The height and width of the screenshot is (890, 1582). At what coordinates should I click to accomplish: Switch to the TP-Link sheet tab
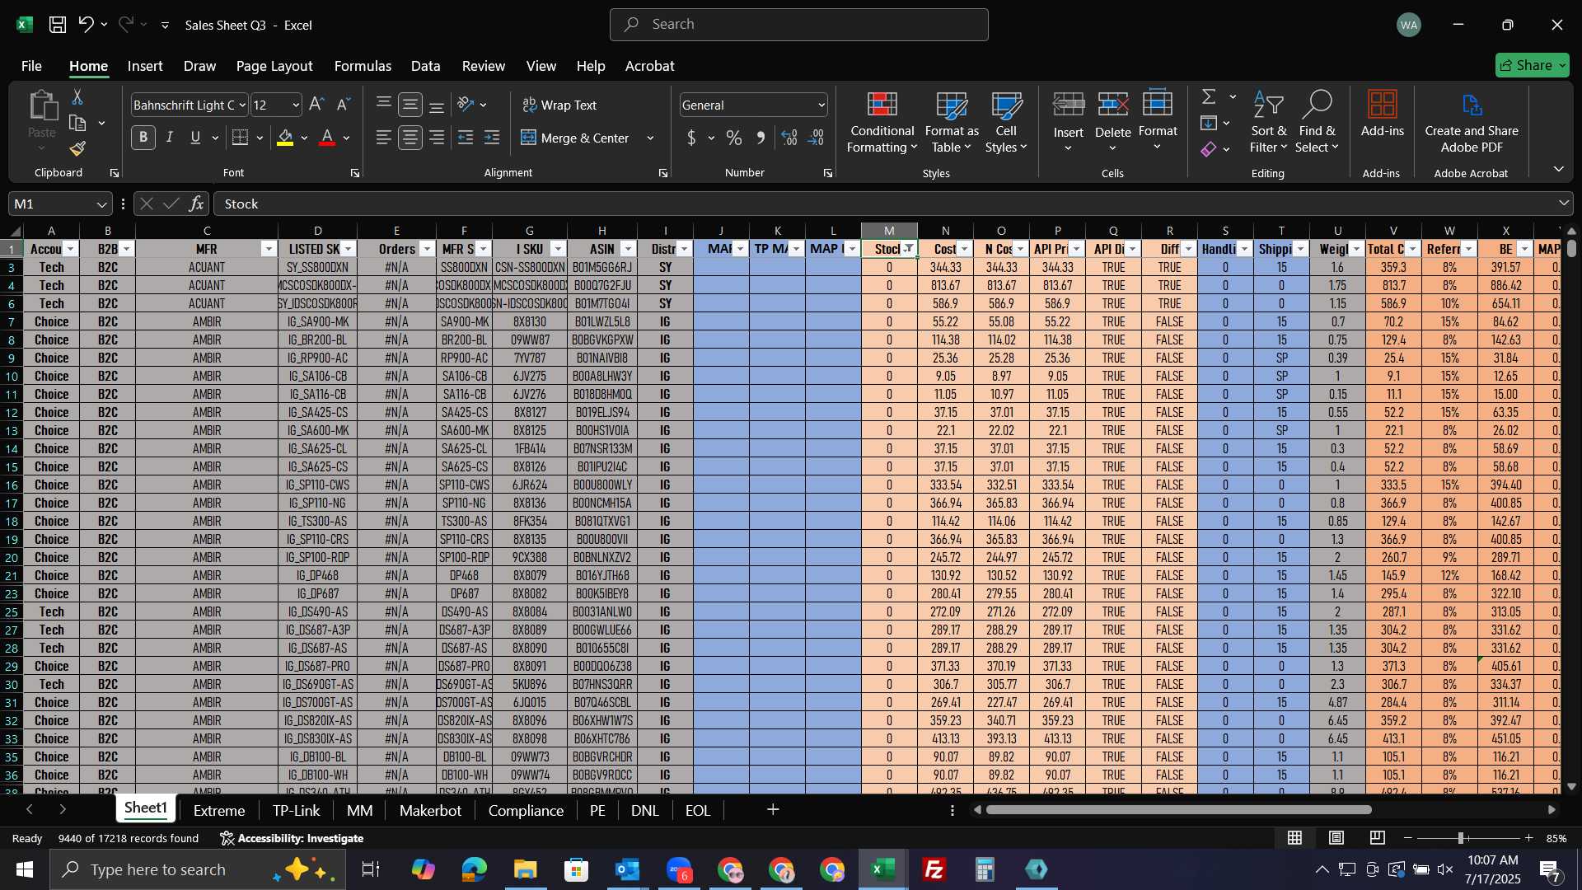pyautogui.click(x=296, y=810)
